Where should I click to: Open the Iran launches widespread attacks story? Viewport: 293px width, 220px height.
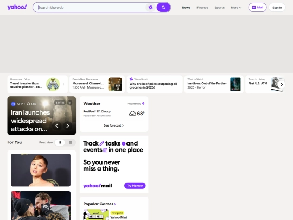30,121
